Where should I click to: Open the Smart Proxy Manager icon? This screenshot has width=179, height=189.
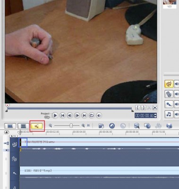[x=136, y=126]
